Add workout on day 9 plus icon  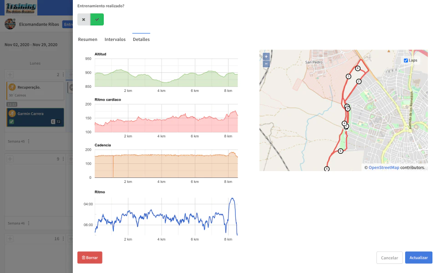[x=10, y=159]
